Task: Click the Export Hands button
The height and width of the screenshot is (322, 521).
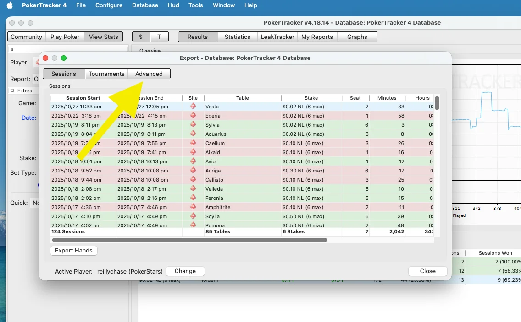Action: 73,250
